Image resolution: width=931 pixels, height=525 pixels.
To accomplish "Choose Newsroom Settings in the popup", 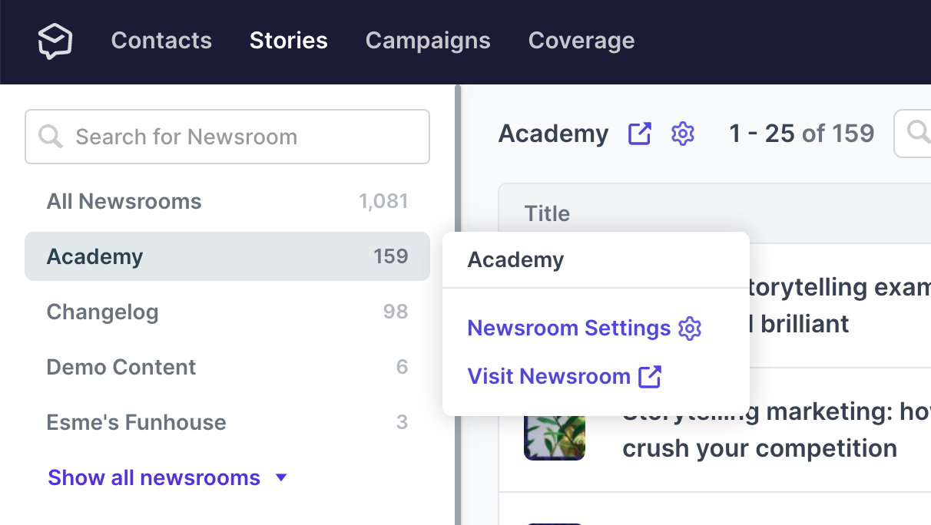I will (585, 329).
